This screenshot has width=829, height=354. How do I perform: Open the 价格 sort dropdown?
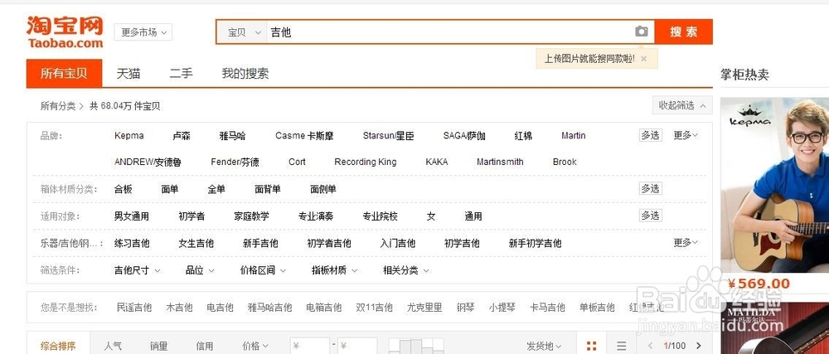click(255, 346)
